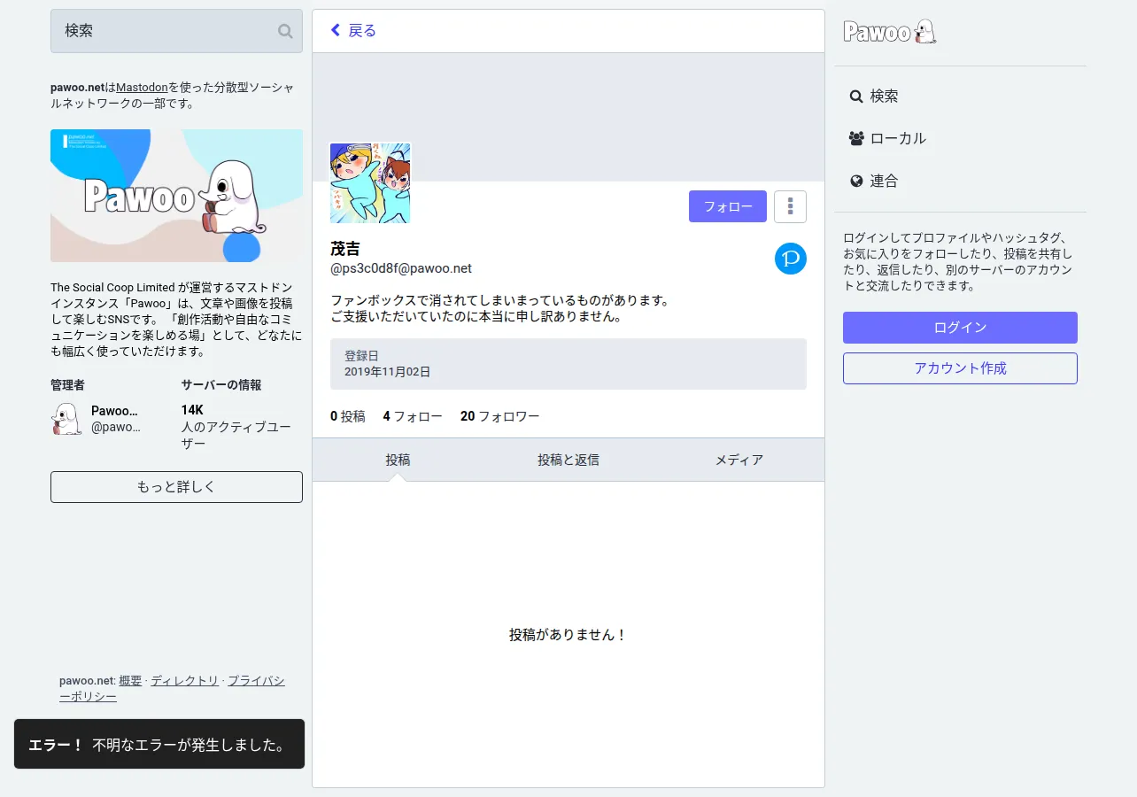Focus the 検索 search input field
Image resolution: width=1137 pixels, height=797 pixels.
176,31
